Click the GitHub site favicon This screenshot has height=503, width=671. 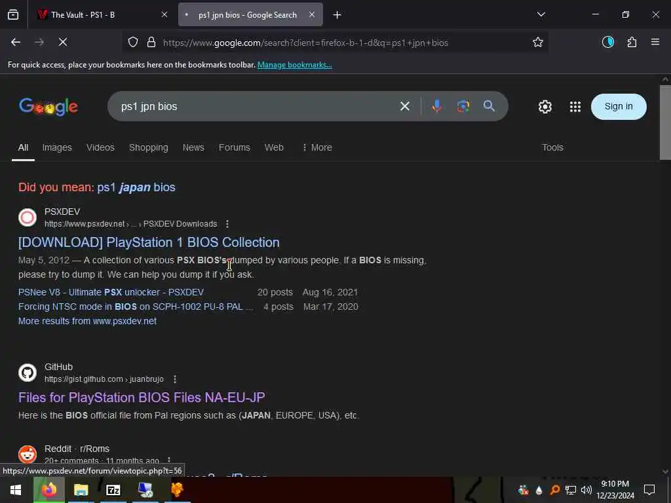coord(28,373)
